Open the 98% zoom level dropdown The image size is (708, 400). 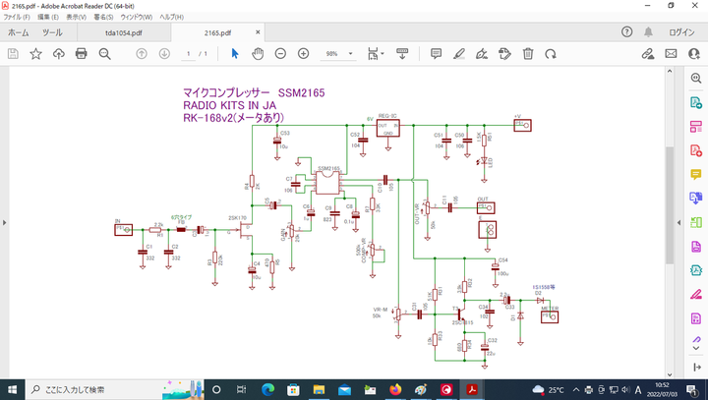coord(351,53)
